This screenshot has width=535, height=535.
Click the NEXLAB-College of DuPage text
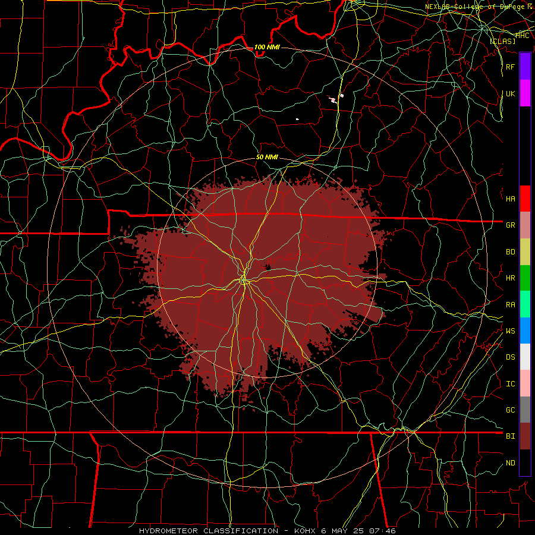(x=477, y=7)
